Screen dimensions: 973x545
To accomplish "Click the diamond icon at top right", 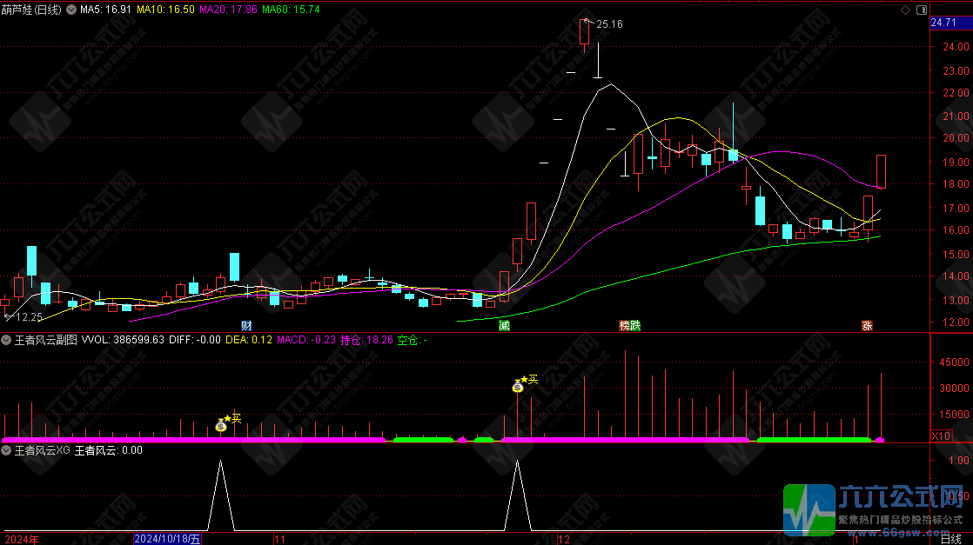I will click(x=905, y=10).
